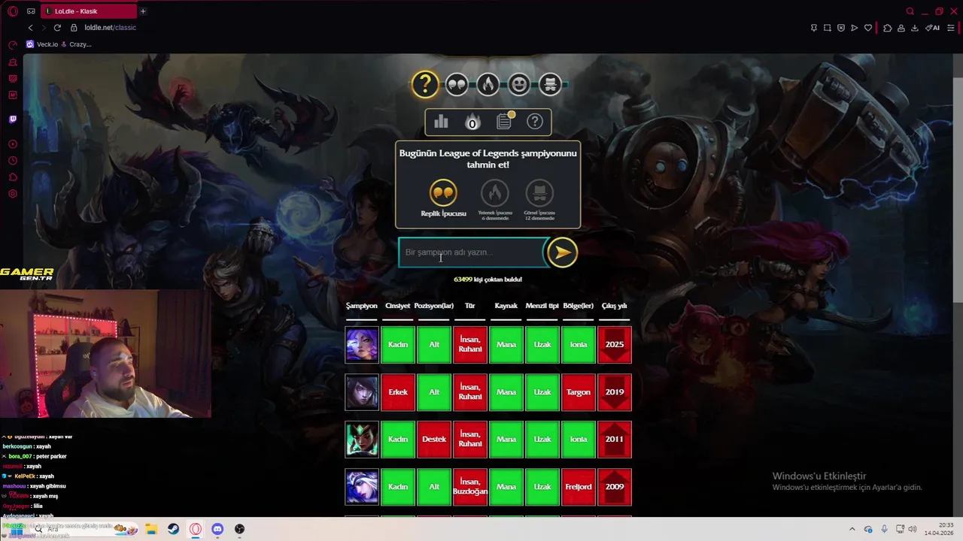Click the Bölge(ler) column header
This screenshot has height=541, width=963.
[579, 306]
